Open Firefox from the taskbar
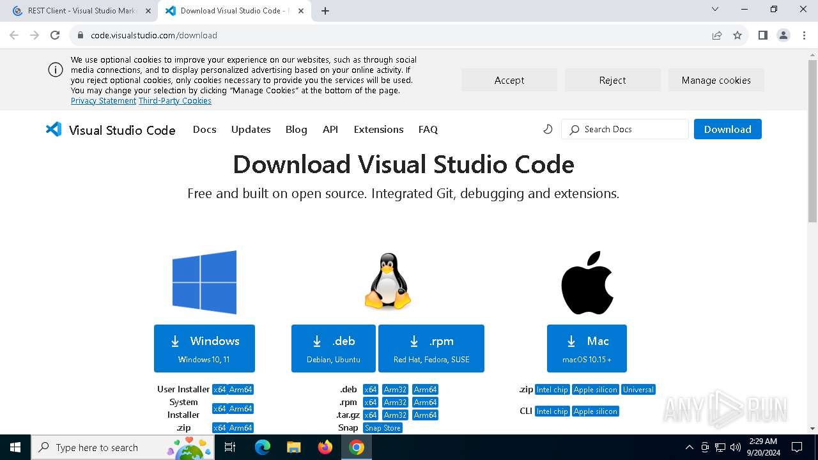 (325, 447)
